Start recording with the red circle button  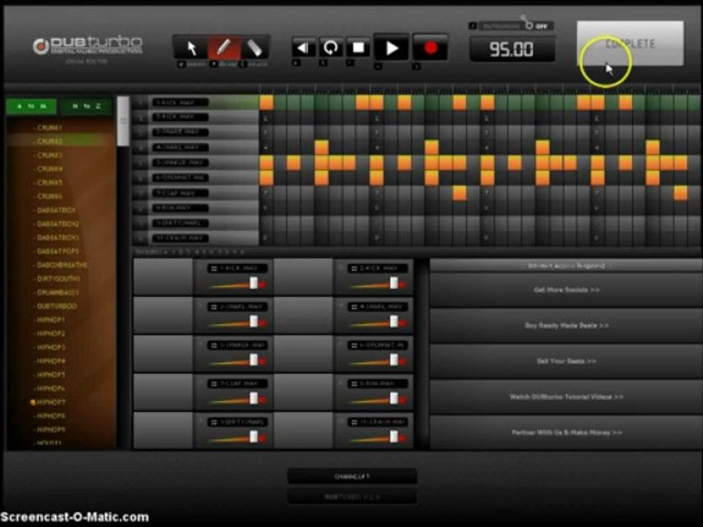(x=431, y=48)
